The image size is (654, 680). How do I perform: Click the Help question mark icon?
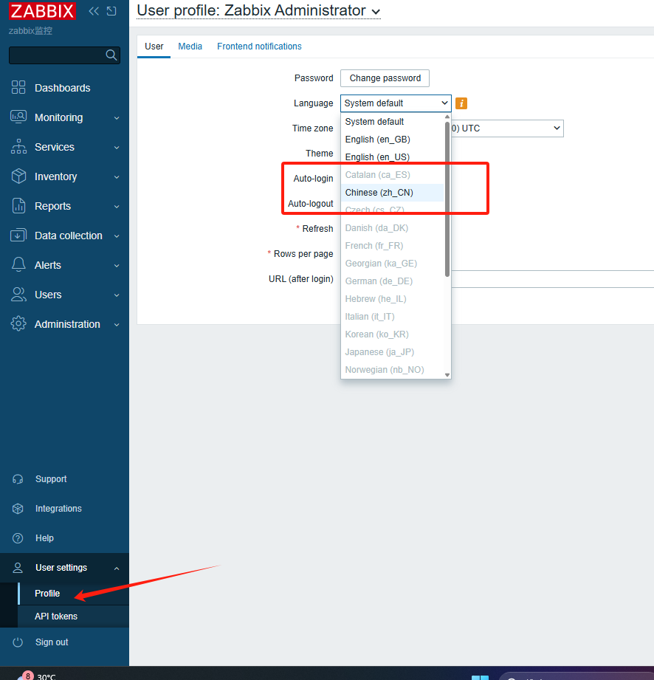(x=18, y=538)
